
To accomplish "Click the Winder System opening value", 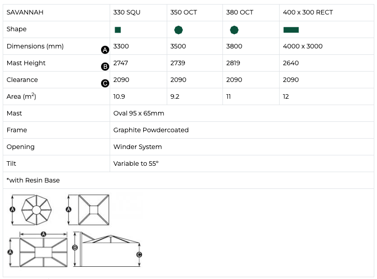I will 137,147.
